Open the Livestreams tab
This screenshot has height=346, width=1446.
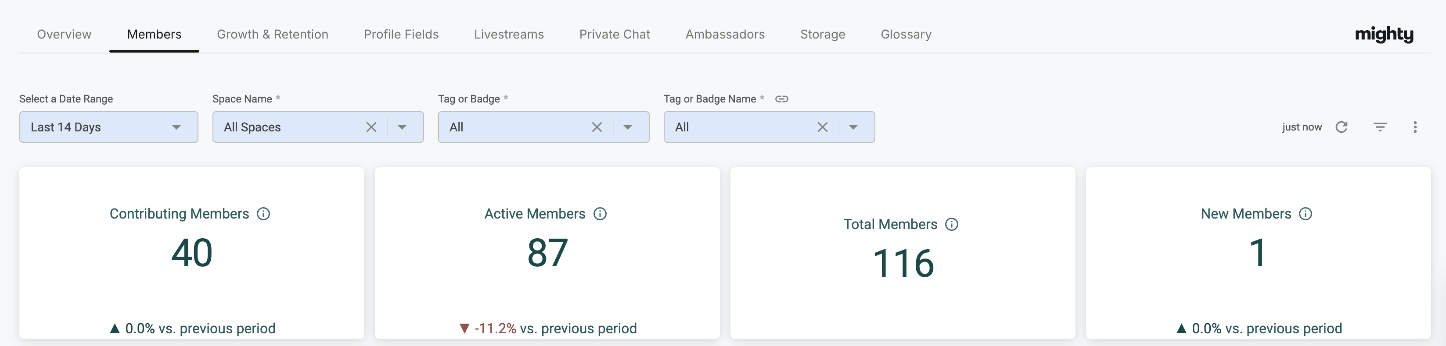[x=509, y=34]
